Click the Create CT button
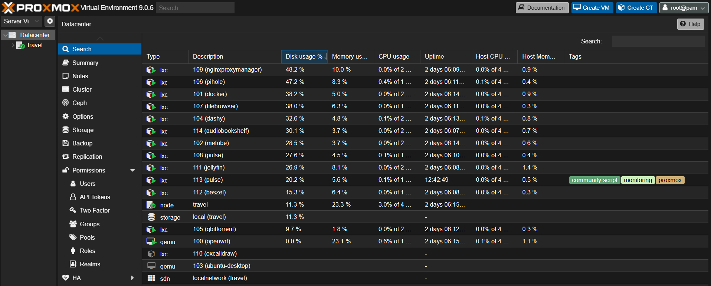Screen dimensions: 711x286 (636, 8)
